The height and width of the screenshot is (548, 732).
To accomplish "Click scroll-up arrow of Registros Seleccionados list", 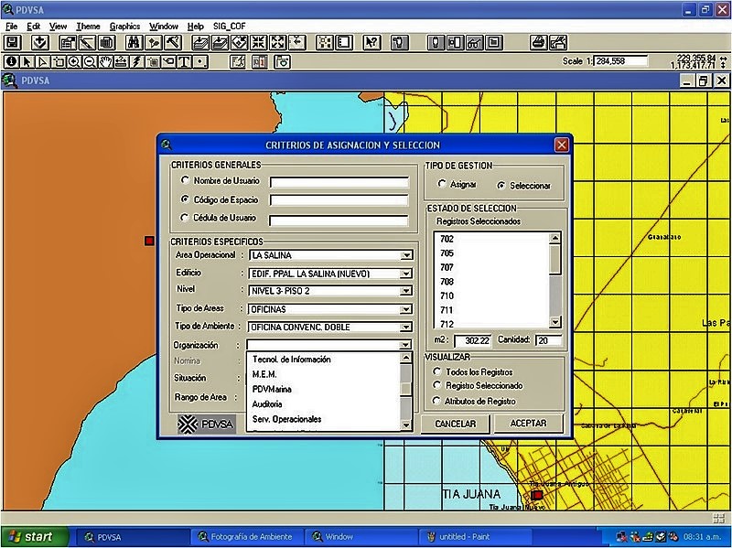I will pos(555,238).
